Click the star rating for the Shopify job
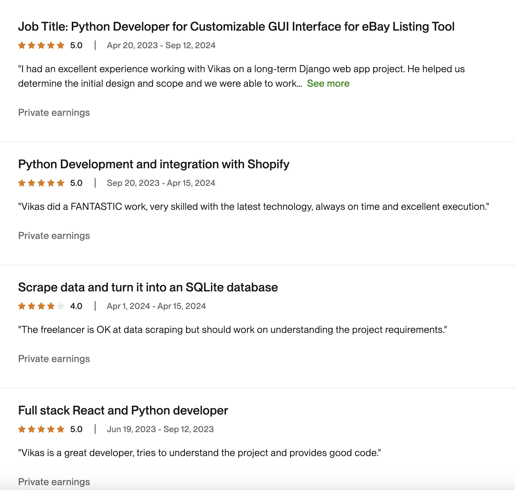 coord(41,183)
